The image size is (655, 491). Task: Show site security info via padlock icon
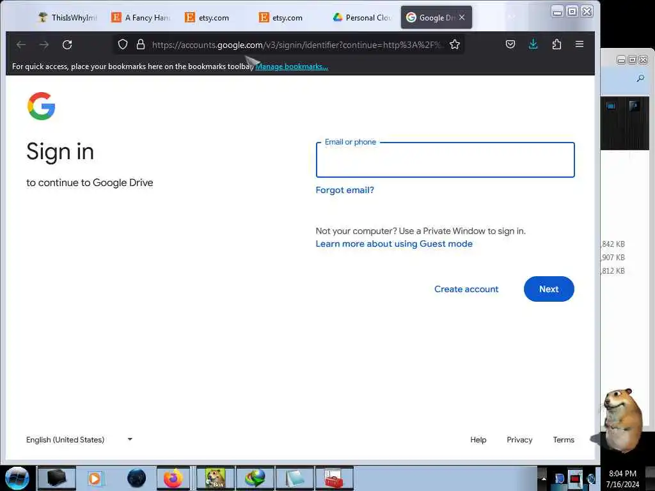141,44
